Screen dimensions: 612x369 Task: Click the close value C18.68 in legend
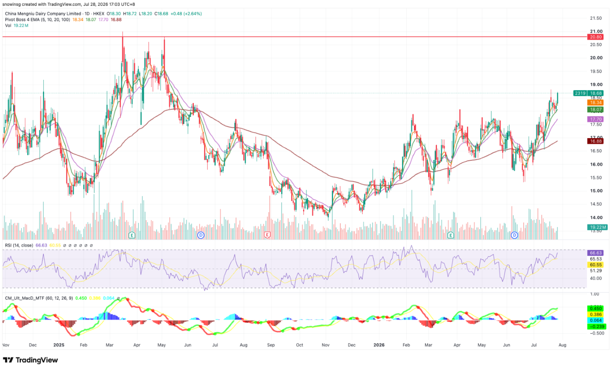point(161,14)
